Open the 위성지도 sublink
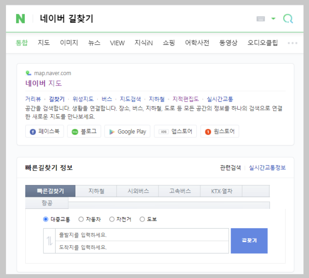This screenshot has width=309, height=278. 83,99
